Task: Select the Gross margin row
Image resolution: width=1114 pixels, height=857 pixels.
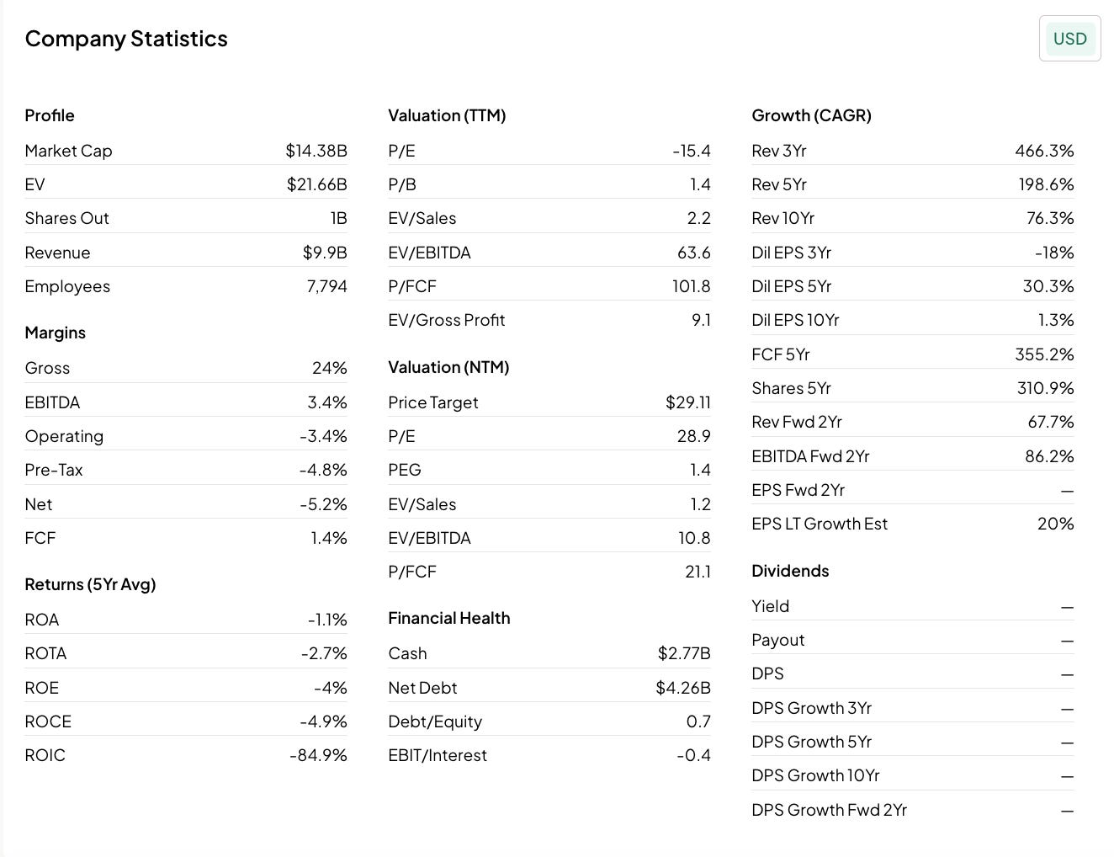Action: 186,368
